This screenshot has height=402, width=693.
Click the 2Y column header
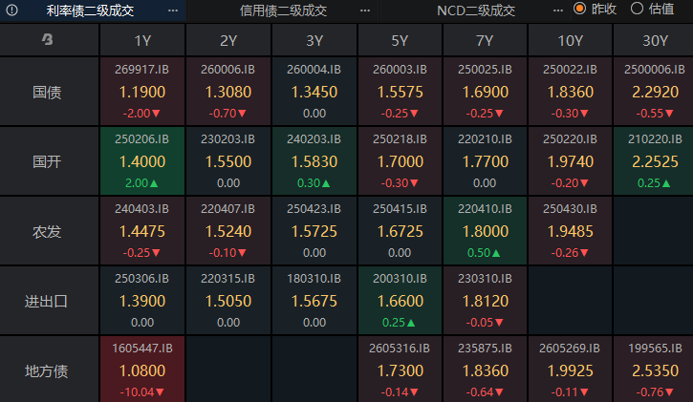(x=228, y=40)
